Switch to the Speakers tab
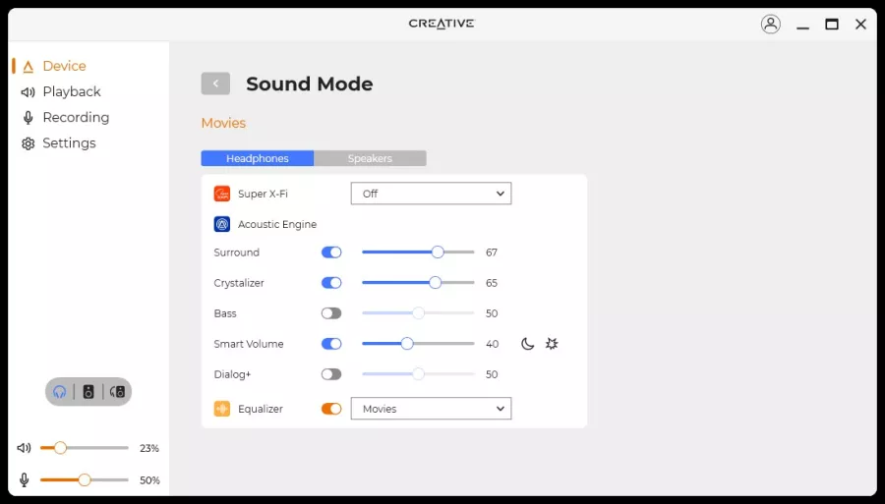The image size is (885, 504). tap(370, 158)
